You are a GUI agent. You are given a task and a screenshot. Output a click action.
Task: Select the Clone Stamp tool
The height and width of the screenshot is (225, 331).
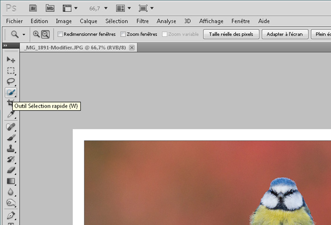pos(11,148)
